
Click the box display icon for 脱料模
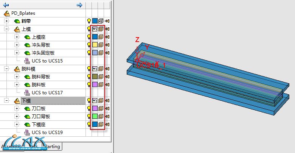pos(101,69)
